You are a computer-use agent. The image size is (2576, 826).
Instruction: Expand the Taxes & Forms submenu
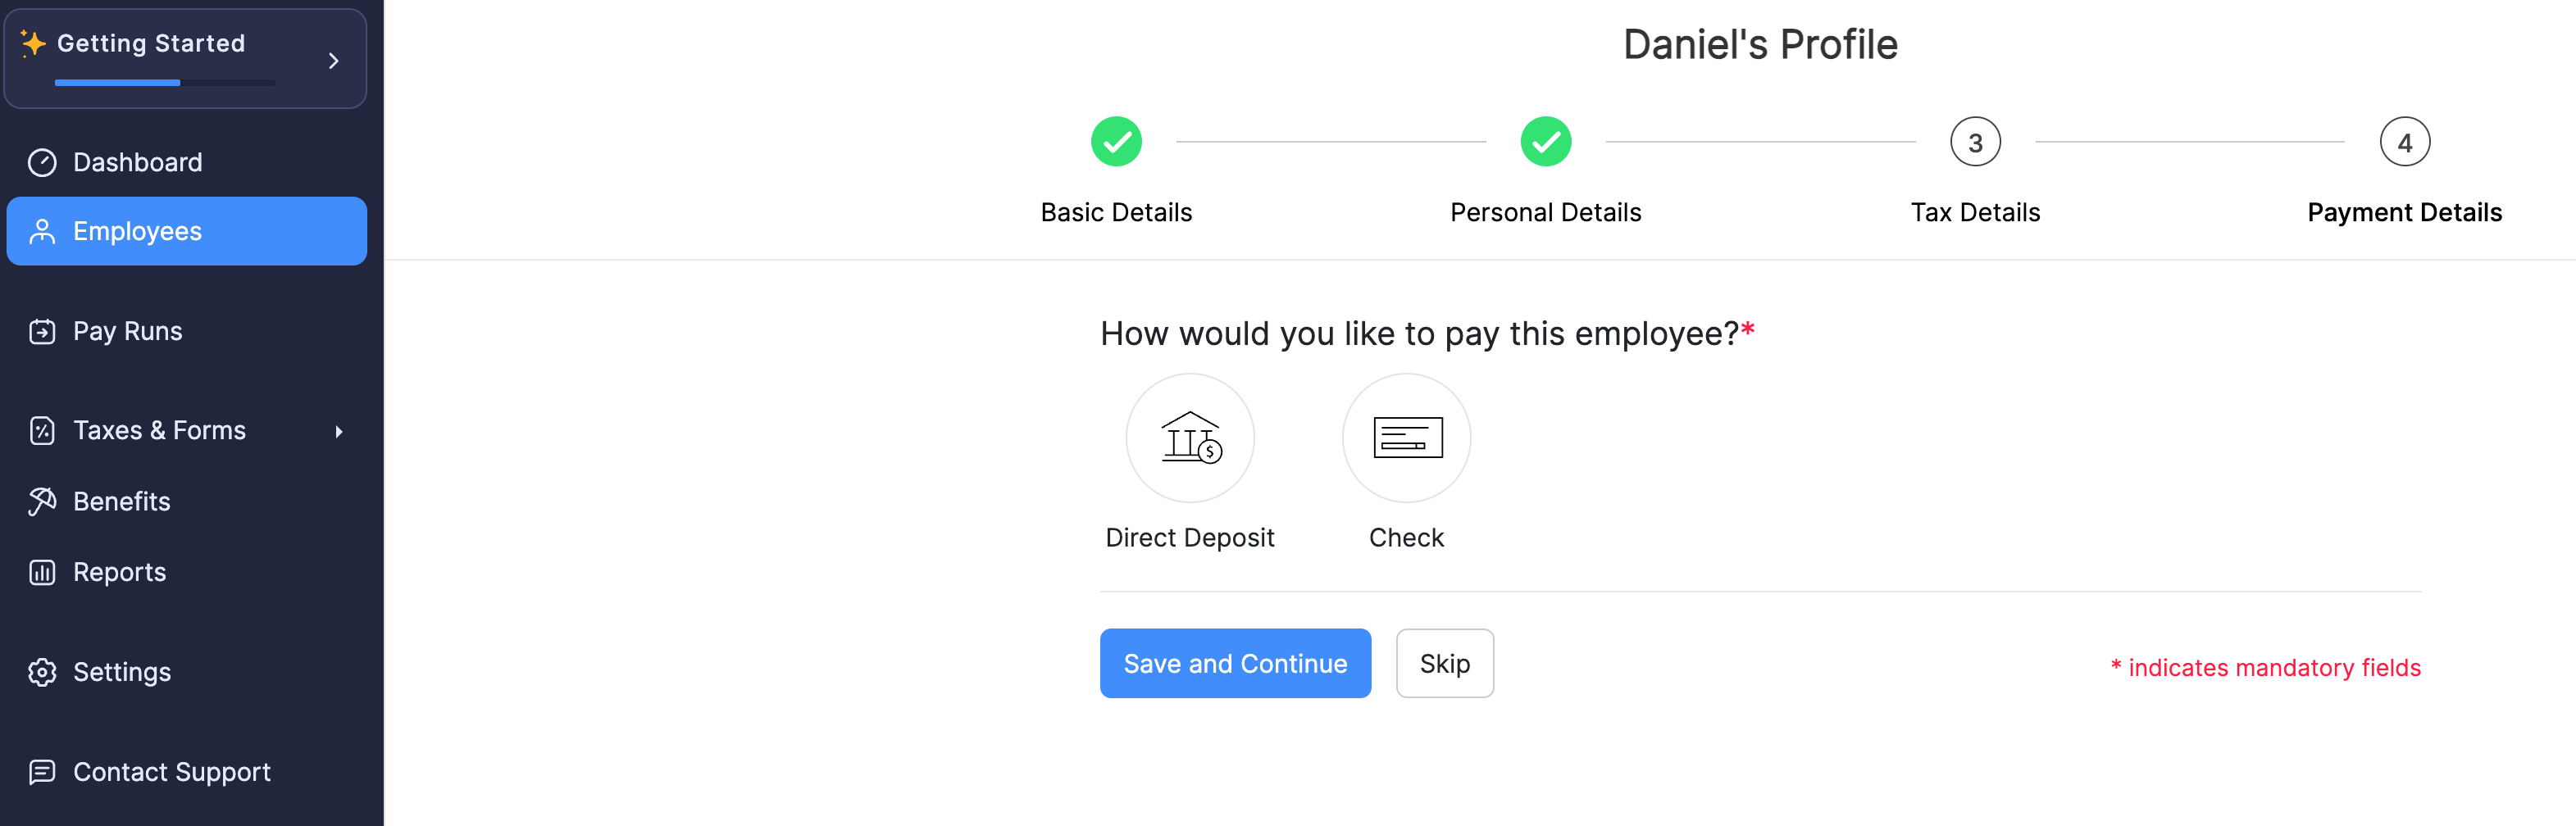[x=338, y=431]
